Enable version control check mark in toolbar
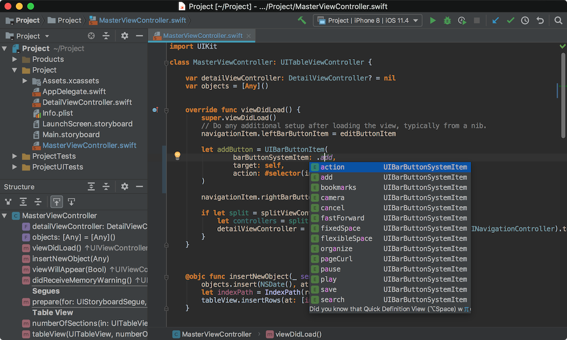The height and width of the screenshot is (340, 567). (510, 20)
